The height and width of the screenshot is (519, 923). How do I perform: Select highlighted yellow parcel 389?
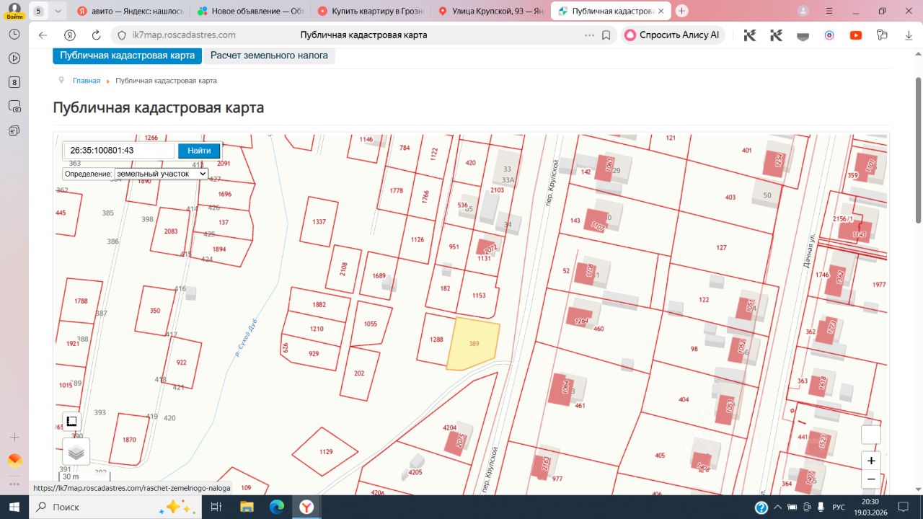(x=473, y=345)
